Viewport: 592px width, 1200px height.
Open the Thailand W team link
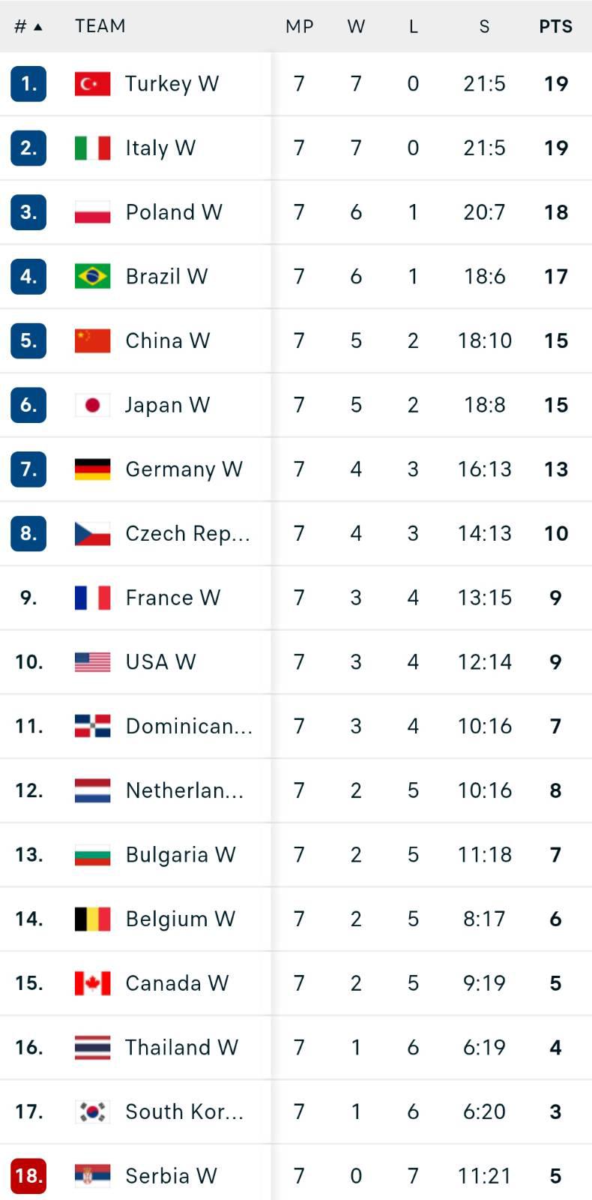coord(181,1047)
